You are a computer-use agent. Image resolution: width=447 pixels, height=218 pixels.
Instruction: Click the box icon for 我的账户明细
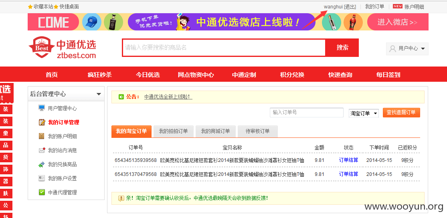(42, 136)
